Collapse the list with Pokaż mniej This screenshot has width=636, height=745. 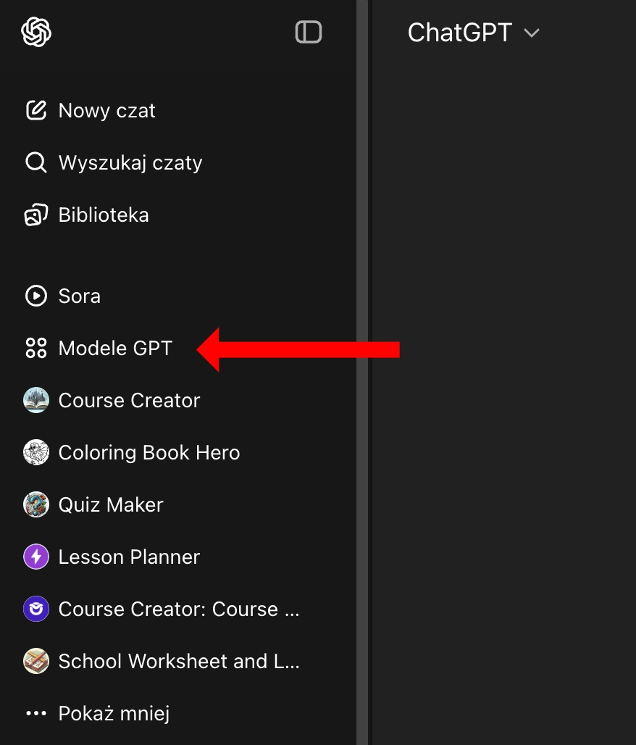point(114,713)
